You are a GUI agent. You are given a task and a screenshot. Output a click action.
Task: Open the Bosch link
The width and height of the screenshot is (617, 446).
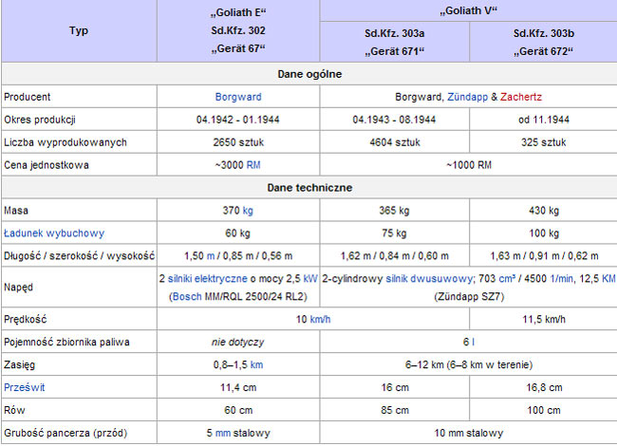tap(187, 297)
